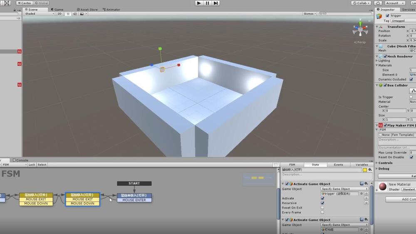Switch to PlayMaker Variables tab

click(x=362, y=165)
